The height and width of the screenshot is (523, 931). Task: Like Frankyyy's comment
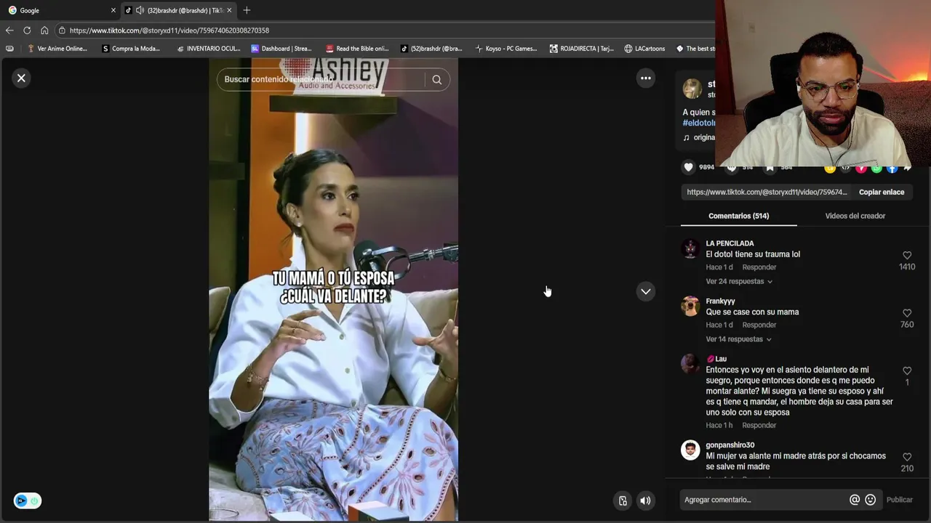[x=907, y=313]
